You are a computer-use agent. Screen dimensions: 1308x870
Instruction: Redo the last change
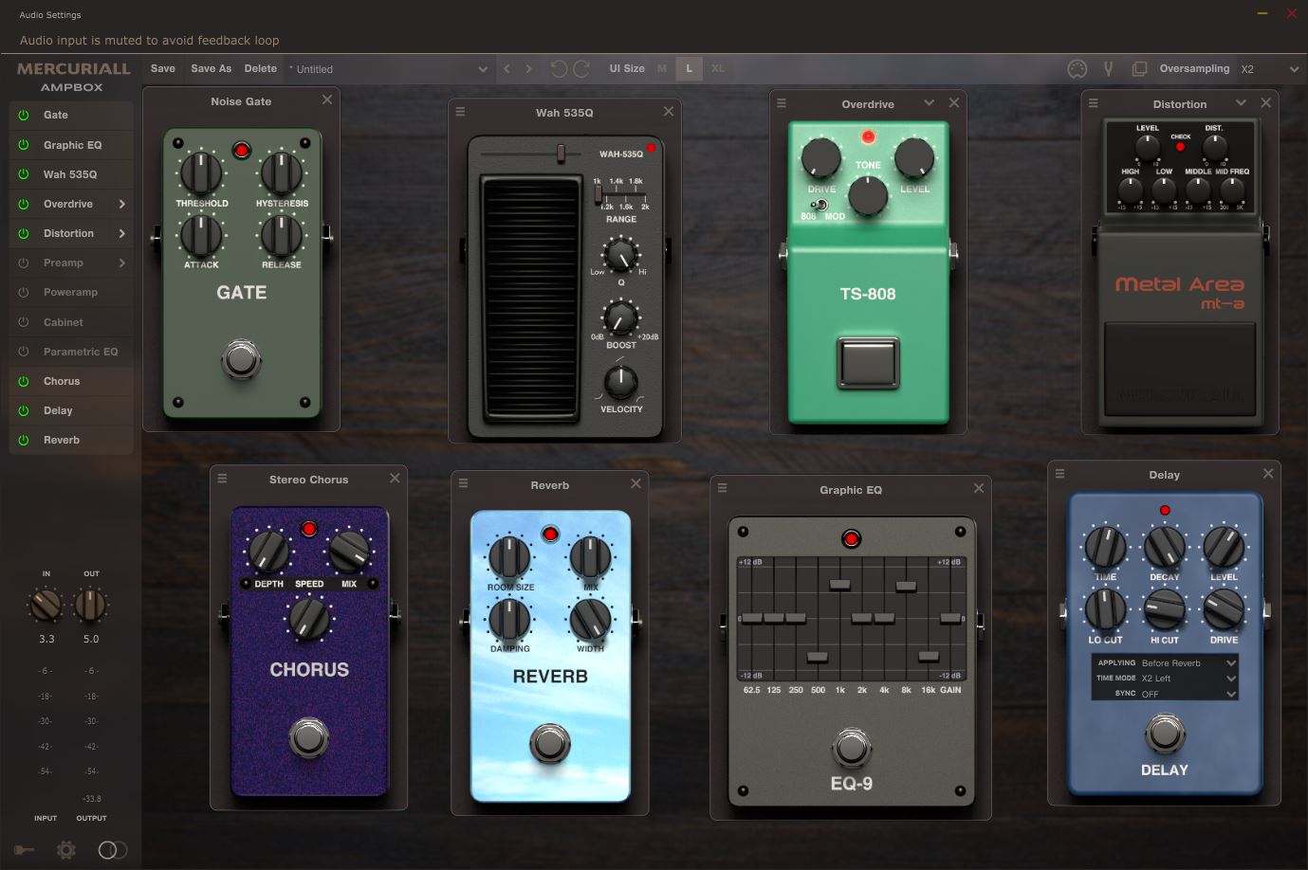coord(581,68)
